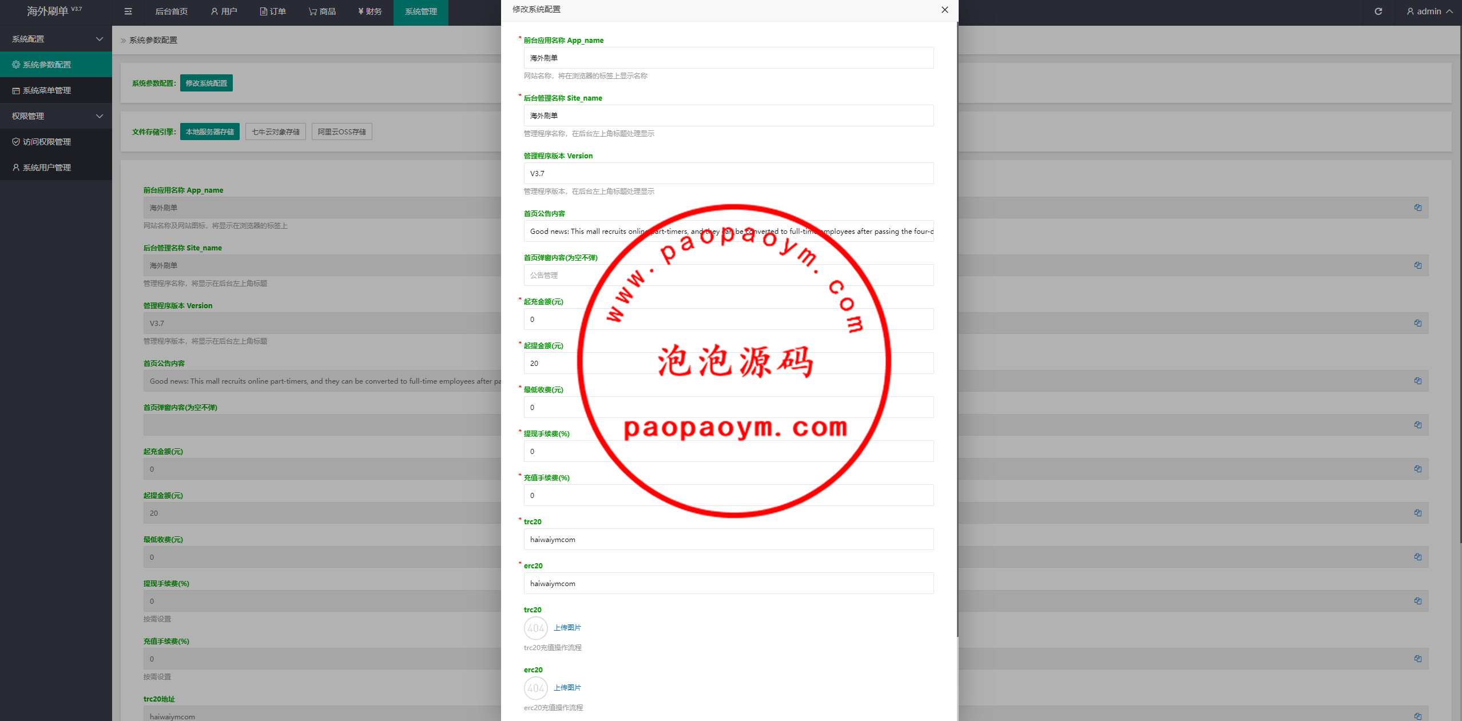Open 访问权限管理 in sidebar
This screenshot has width=1462, height=721.
pyautogui.click(x=56, y=142)
